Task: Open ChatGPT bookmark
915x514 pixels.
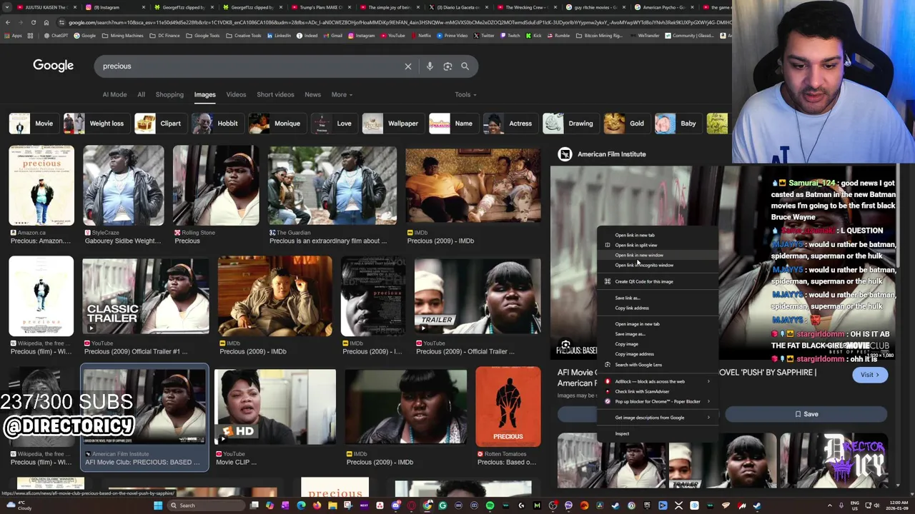Action: (x=56, y=36)
